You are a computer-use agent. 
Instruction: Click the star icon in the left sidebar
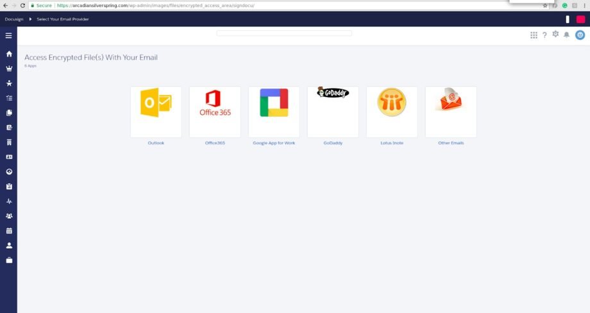point(9,83)
